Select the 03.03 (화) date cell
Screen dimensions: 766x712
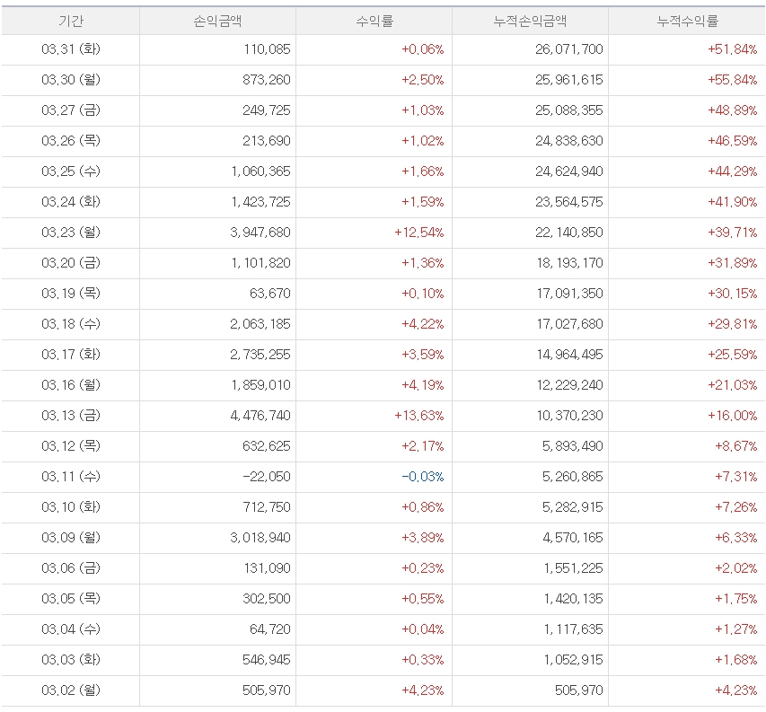point(71,660)
